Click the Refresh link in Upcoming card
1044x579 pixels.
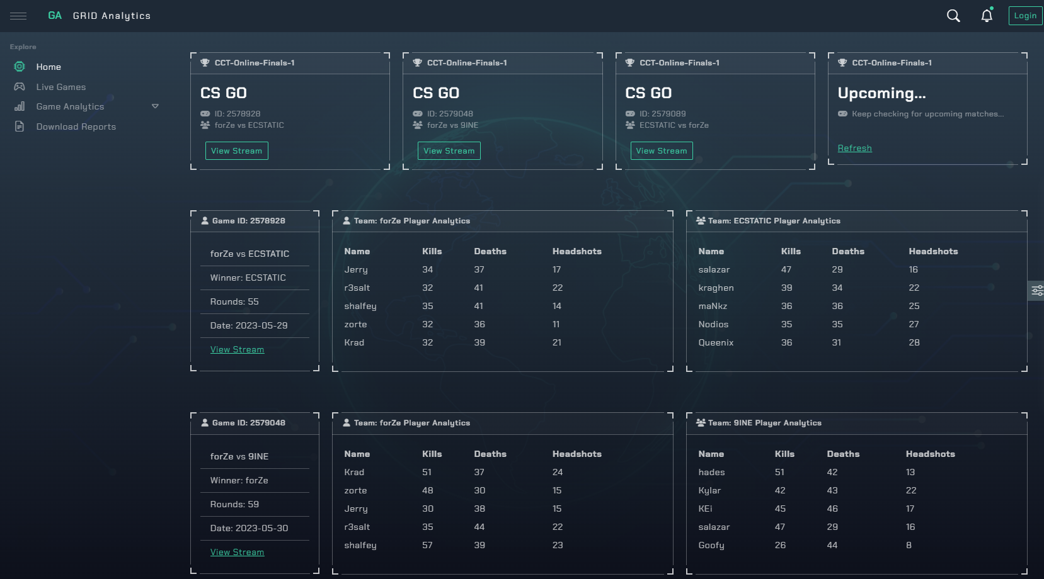855,148
